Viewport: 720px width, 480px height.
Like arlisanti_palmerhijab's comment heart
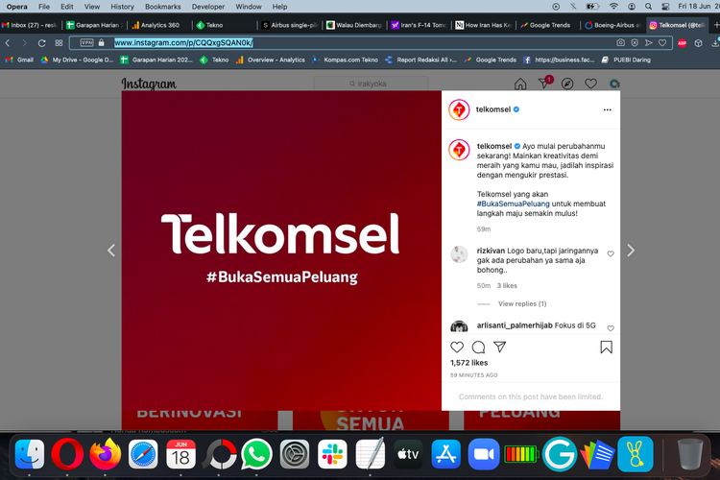point(611,328)
